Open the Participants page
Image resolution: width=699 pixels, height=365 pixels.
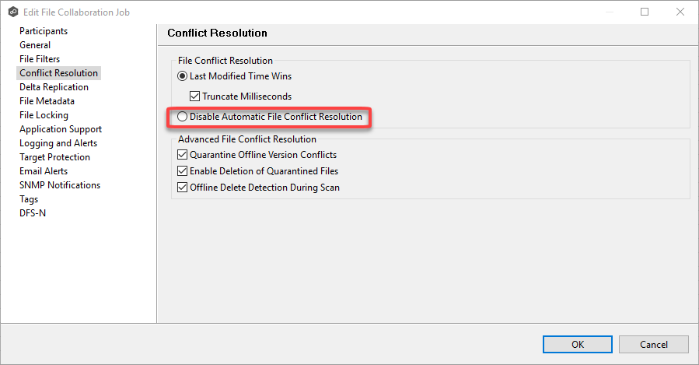coord(44,31)
